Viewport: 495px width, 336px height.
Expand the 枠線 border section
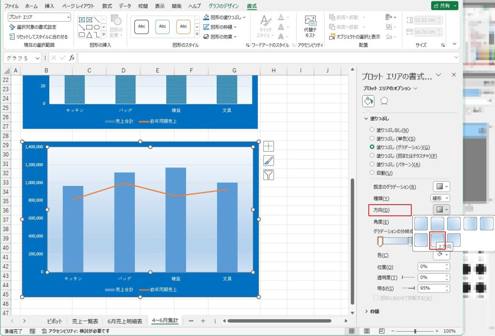tap(372, 311)
